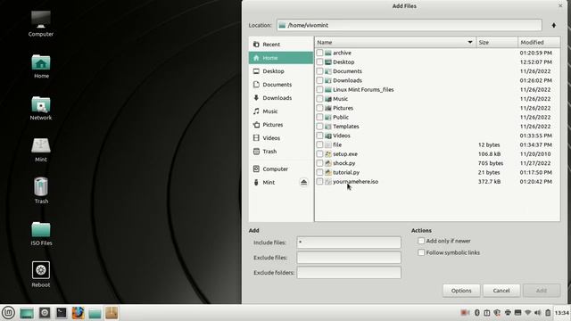Open the Trash desktop icon
571x321 pixels.
click(41, 190)
